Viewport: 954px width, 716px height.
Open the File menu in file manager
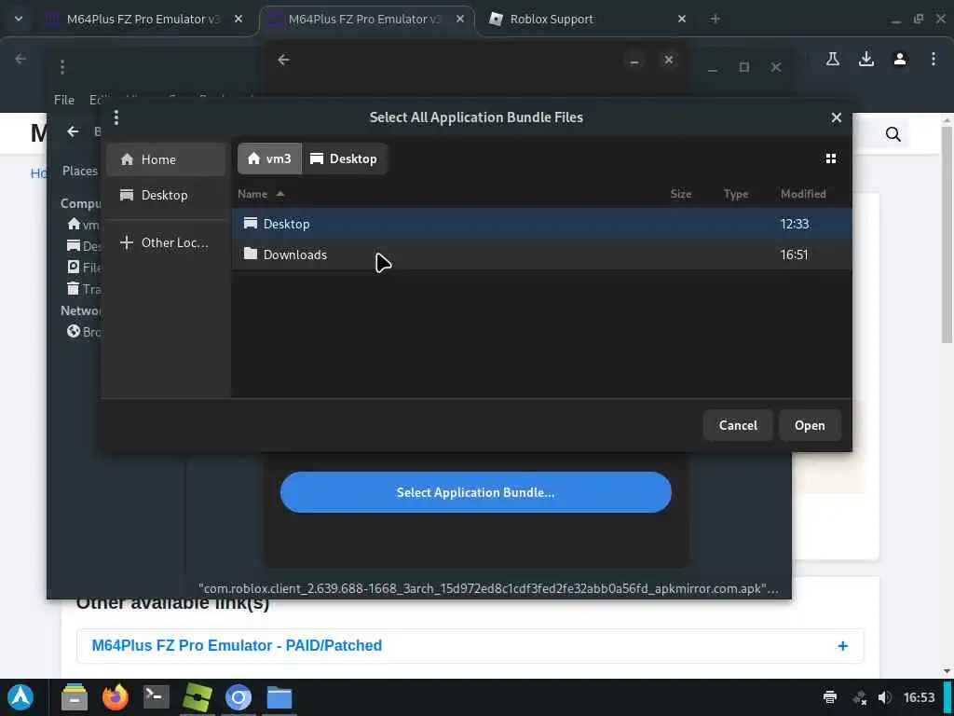pos(64,100)
